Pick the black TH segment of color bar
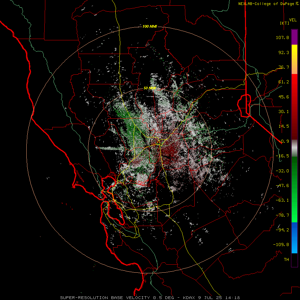300x300 pixels. coord(294,260)
